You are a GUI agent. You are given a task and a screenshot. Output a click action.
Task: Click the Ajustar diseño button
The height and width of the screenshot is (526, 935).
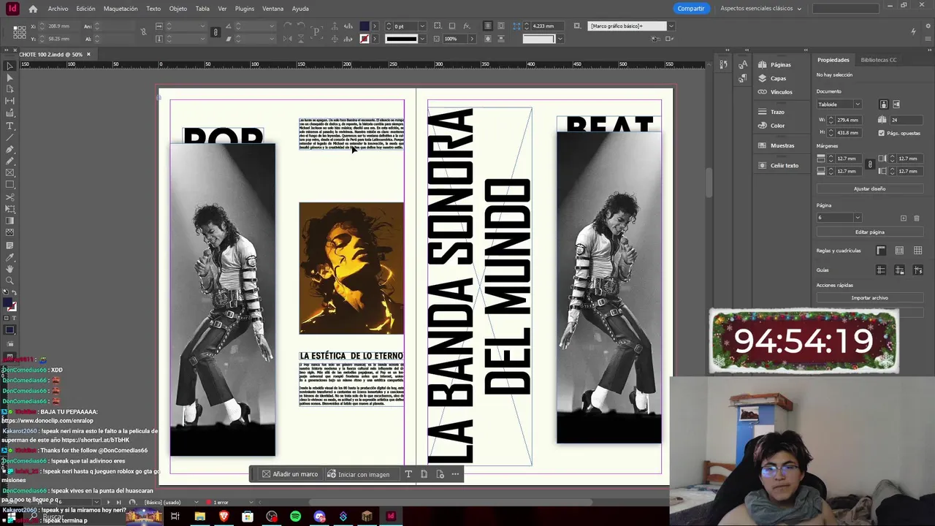[x=869, y=188]
